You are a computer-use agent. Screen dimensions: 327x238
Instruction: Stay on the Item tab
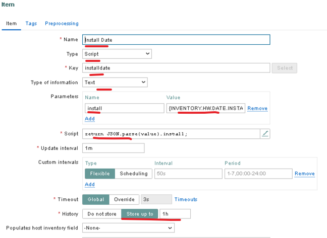click(11, 23)
